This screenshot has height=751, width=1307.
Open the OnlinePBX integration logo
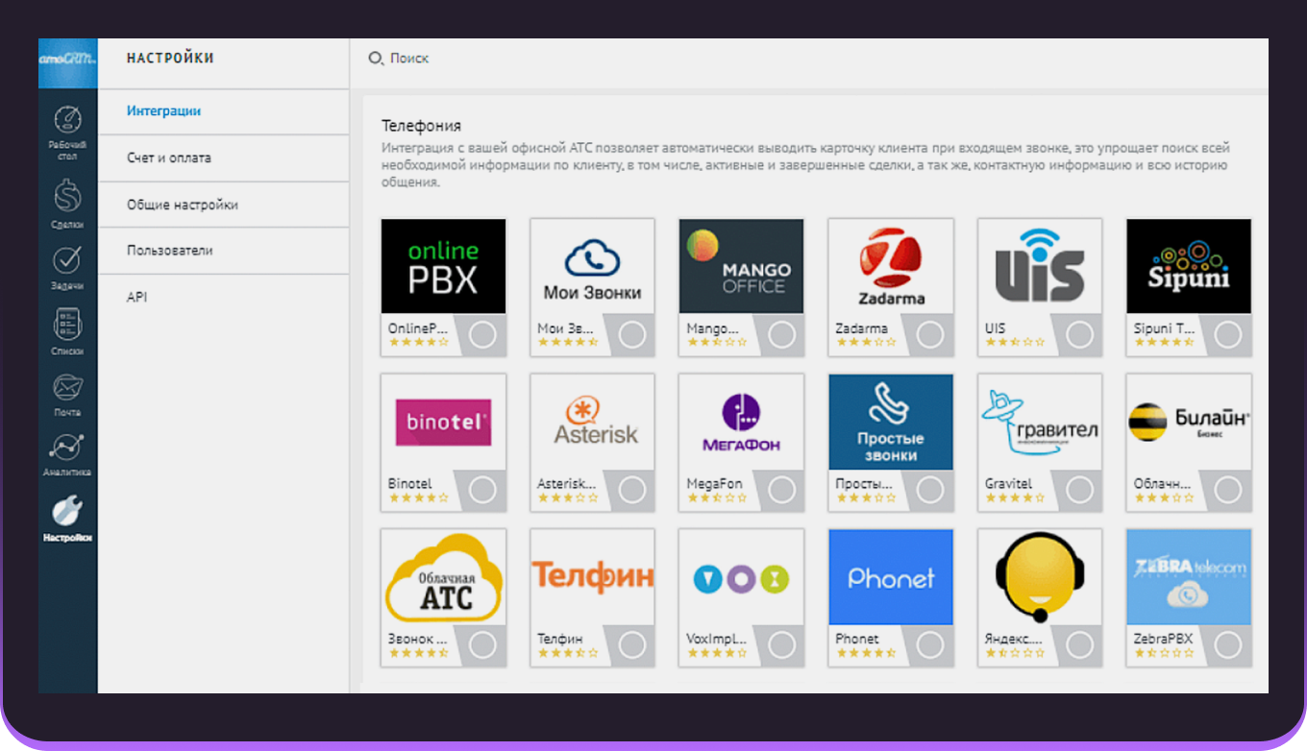(443, 266)
